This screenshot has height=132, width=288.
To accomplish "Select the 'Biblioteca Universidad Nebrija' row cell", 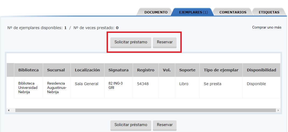I will [x=28, y=88].
